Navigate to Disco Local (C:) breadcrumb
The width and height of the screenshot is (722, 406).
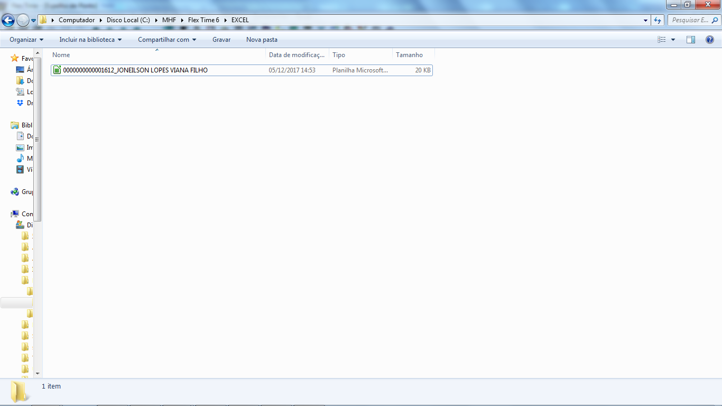(128, 20)
